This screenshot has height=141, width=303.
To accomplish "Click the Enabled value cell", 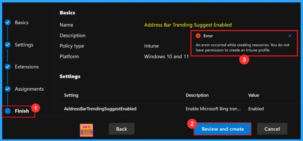I will pos(256,109).
